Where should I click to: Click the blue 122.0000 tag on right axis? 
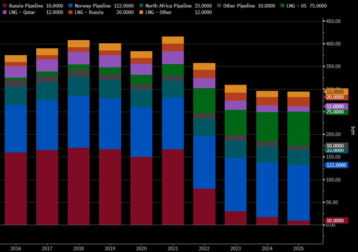[x=336, y=165]
